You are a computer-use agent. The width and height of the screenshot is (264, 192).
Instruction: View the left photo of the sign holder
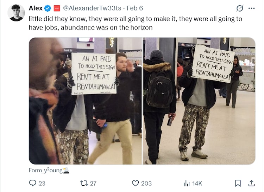tap(86, 101)
